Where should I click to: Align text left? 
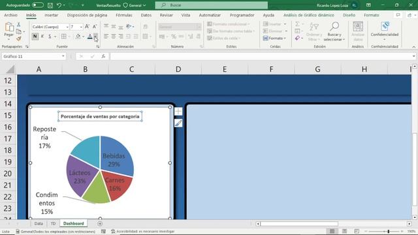click(x=106, y=37)
